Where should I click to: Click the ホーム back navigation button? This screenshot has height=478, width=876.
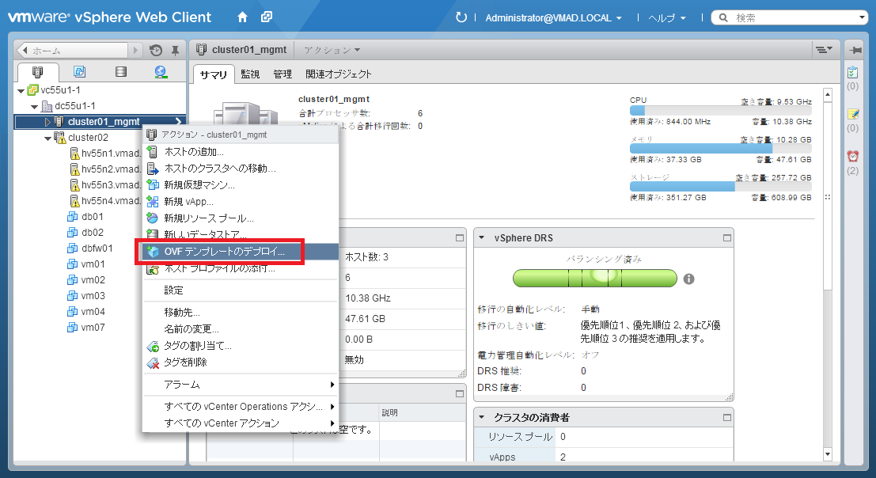click(x=73, y=51)
